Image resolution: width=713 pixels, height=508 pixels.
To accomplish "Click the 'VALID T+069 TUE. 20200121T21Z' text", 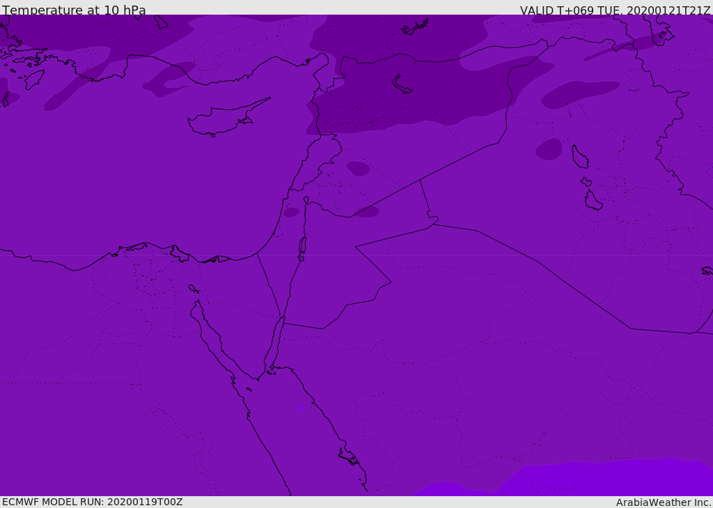I will click(616, 10).
